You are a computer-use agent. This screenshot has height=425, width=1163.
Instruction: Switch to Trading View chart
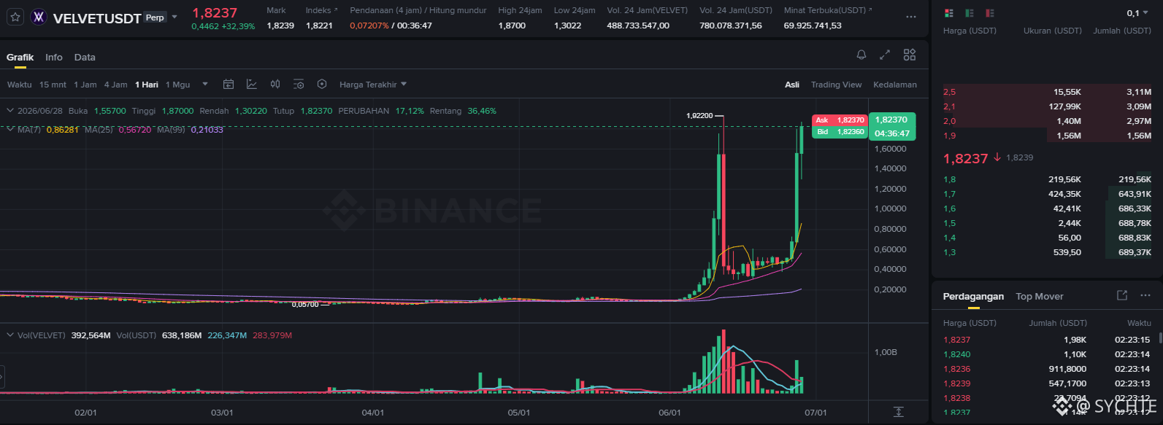(837, 85)
